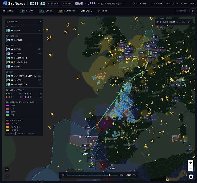Click the square fullscreen icon below the diamond
Image resolution: width=197 pixels, height=183 pixels.
[7, 176]
